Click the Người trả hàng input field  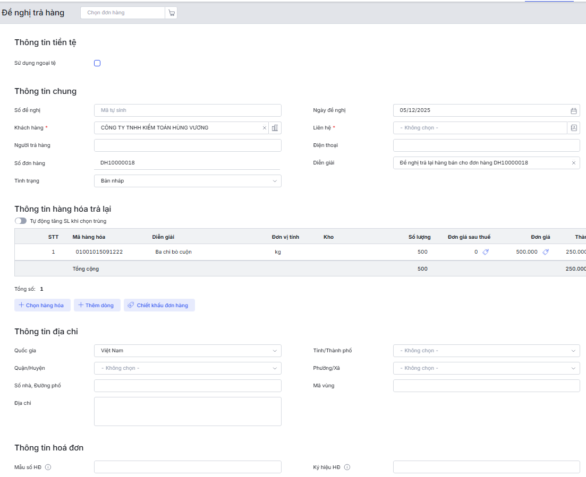tap(188, 145)
